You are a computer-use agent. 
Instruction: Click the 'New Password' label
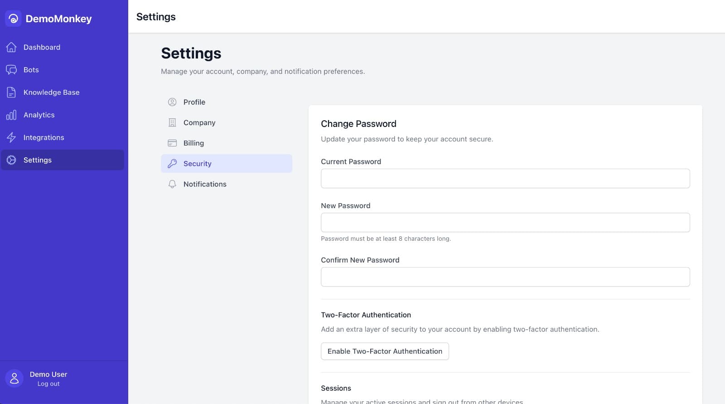point(345,205)
